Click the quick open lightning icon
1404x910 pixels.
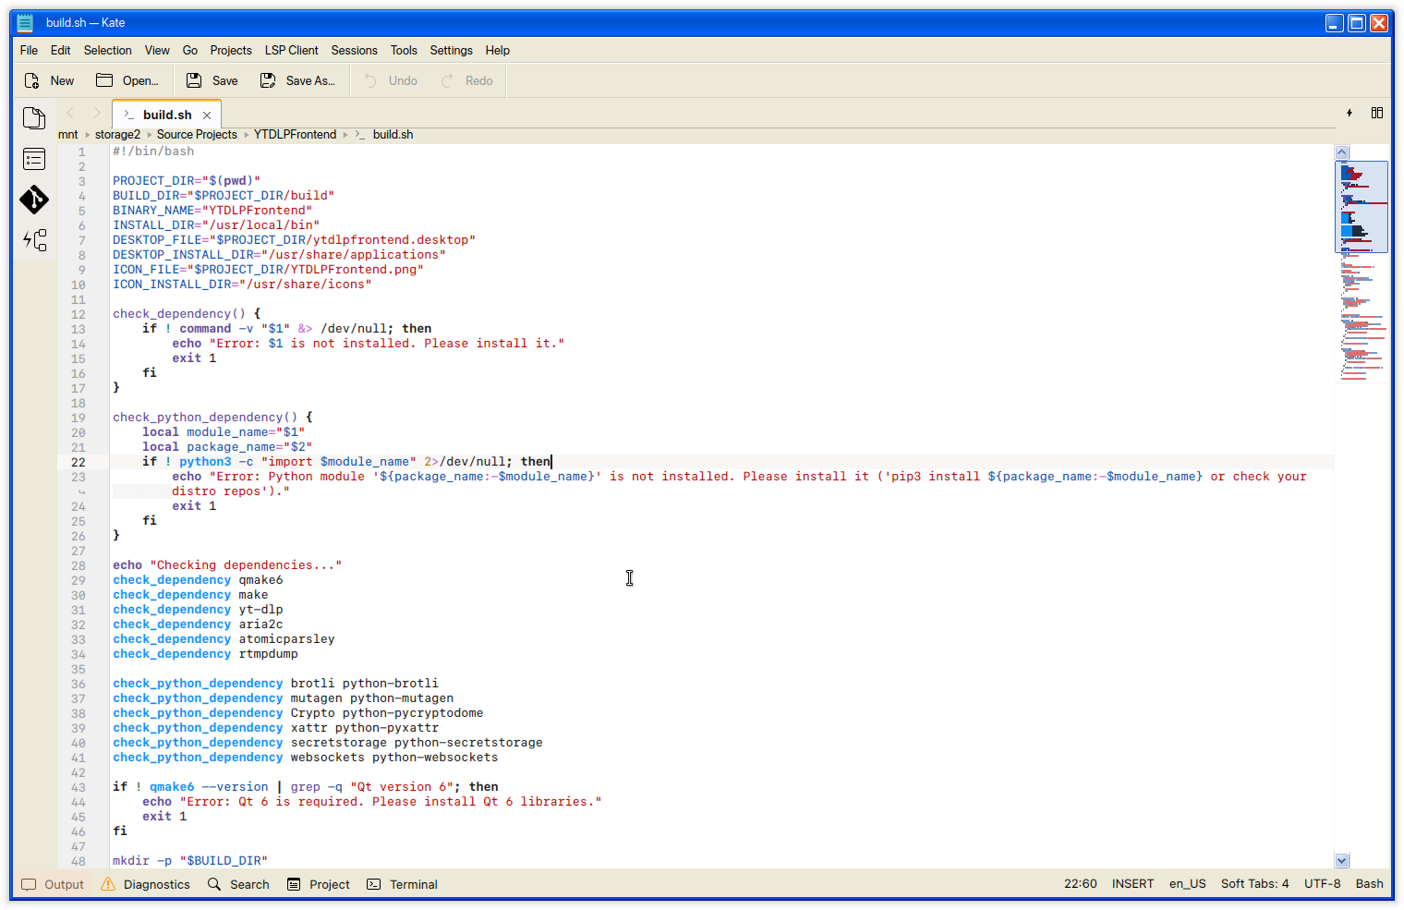(1350, 113)
